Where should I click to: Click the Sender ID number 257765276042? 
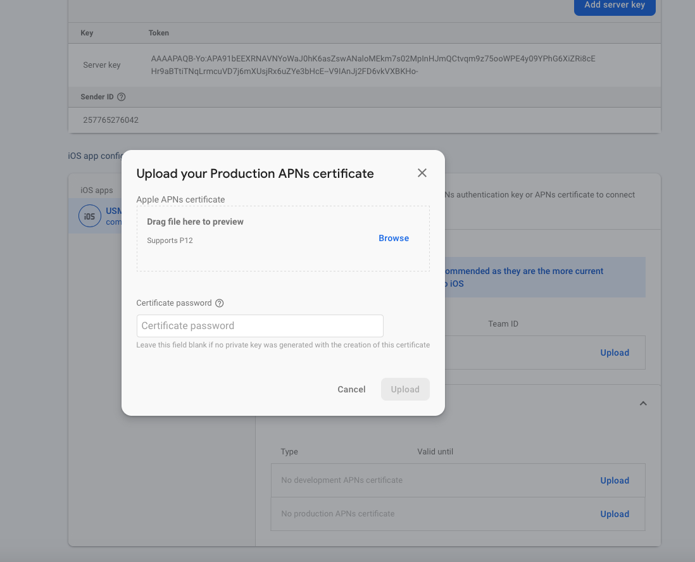(111, 120)
